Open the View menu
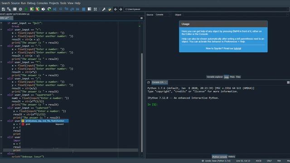The height and width of the screenshot is (163, 290). point(71,3)
